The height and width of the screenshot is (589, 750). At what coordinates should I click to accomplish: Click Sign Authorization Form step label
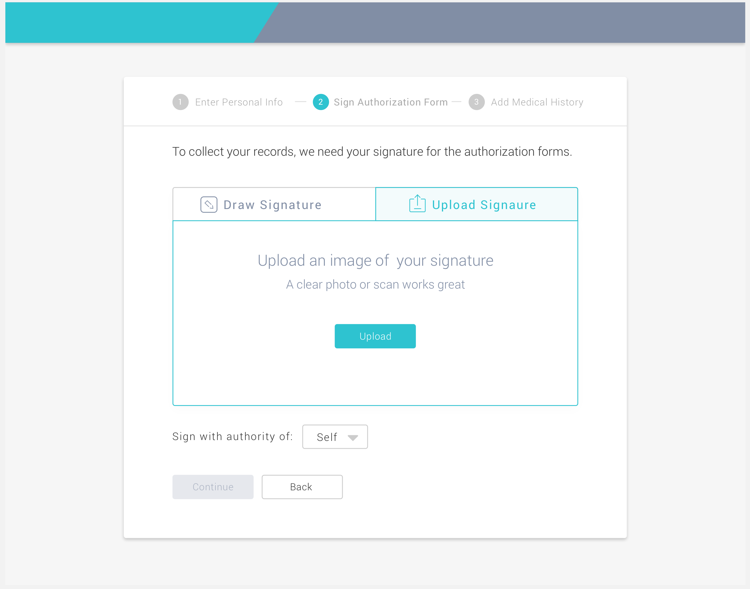(391, 102)
